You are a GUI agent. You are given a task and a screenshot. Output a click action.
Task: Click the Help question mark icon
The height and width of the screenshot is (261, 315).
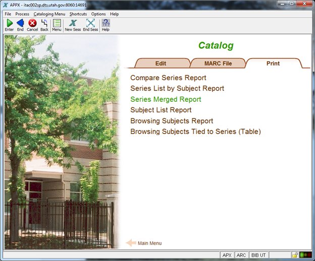click(x=106, y=23)
